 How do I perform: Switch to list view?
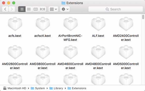(x=29, y=9)
